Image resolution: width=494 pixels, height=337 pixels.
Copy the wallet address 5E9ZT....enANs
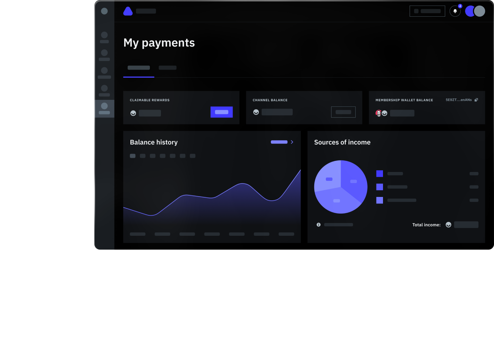[476, 100]
